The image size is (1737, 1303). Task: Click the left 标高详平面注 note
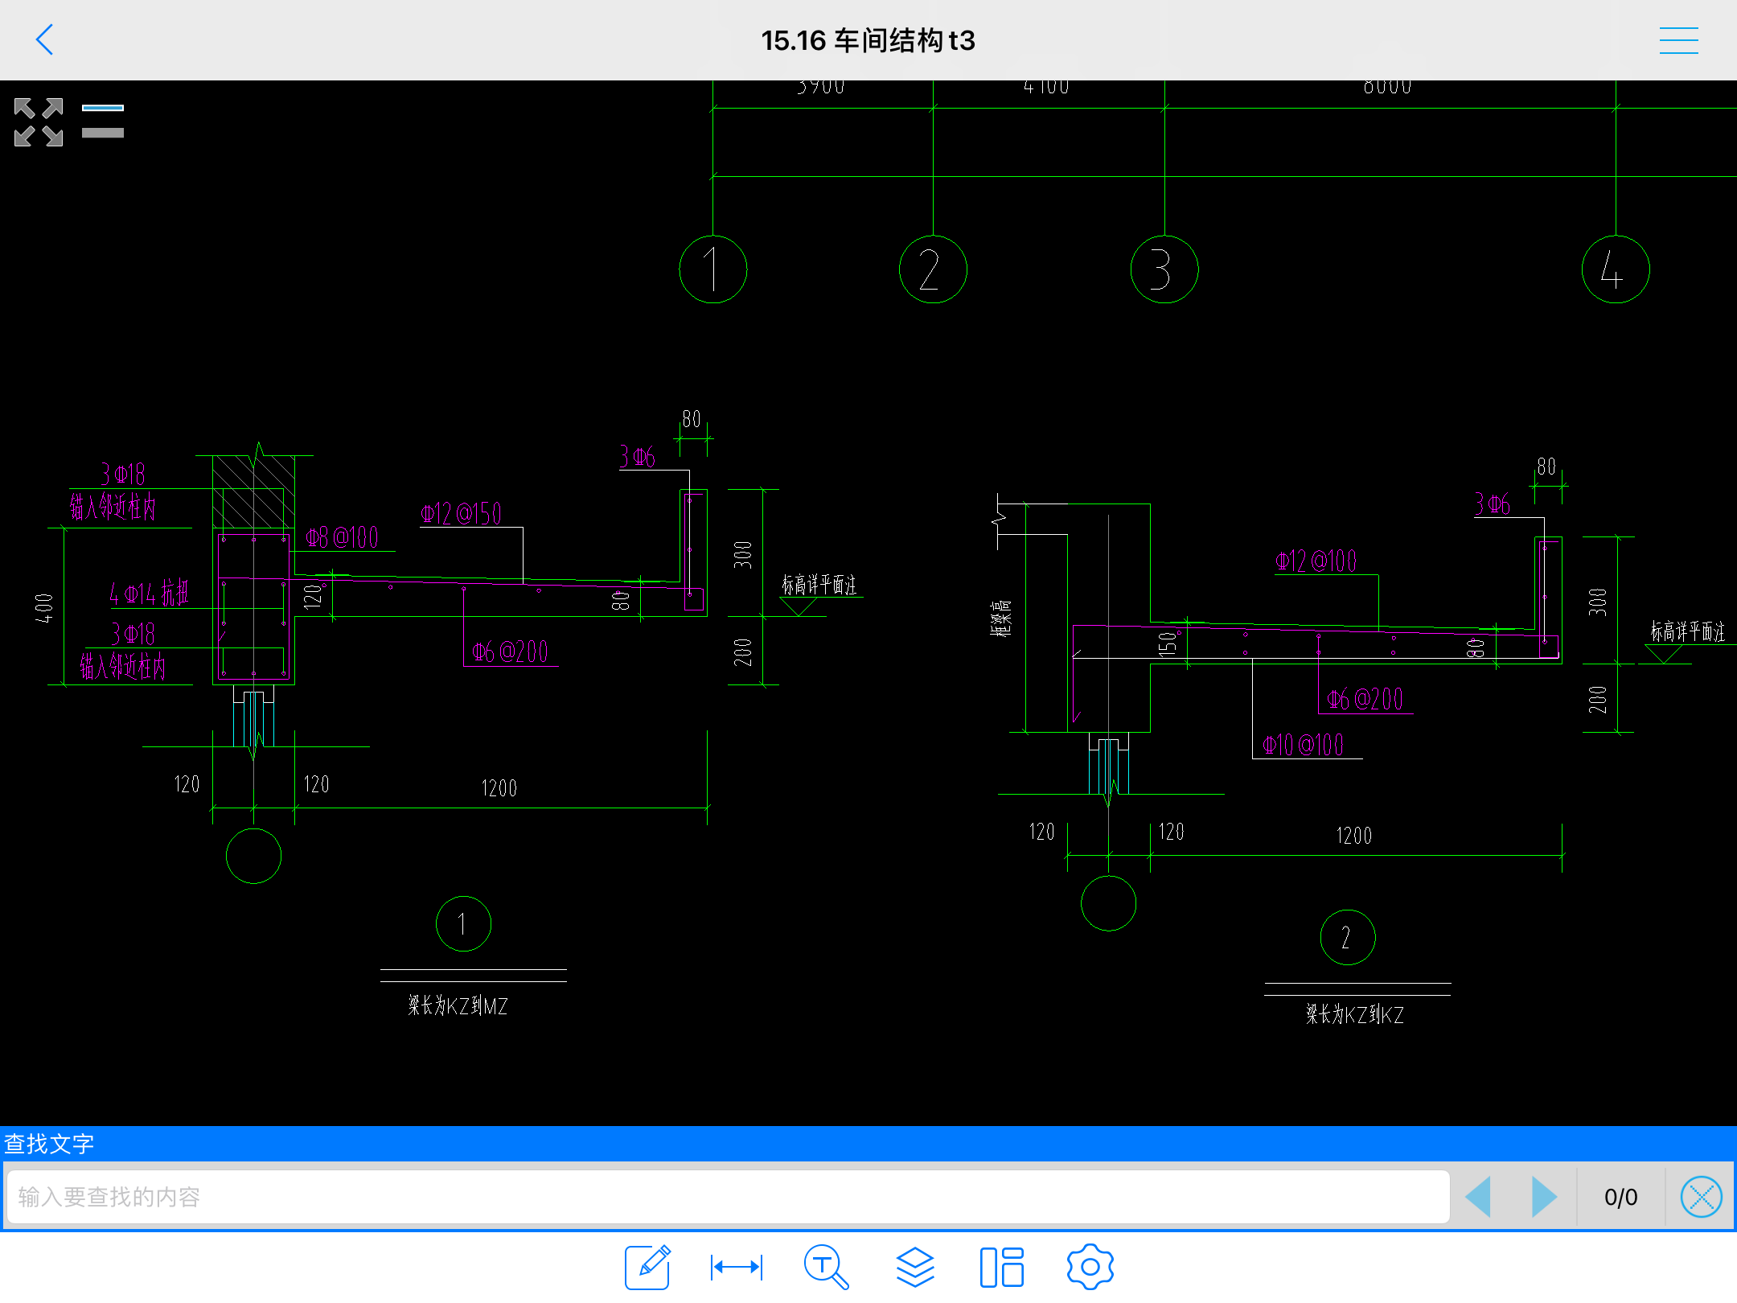coord(819,585)
